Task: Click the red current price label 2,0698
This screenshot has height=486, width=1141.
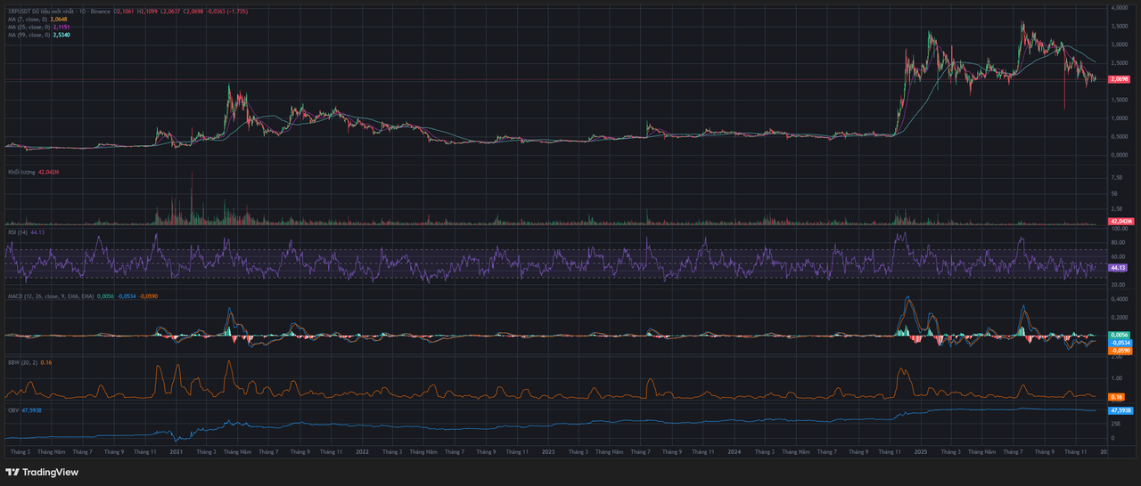Action: (x=1119, y=79)
